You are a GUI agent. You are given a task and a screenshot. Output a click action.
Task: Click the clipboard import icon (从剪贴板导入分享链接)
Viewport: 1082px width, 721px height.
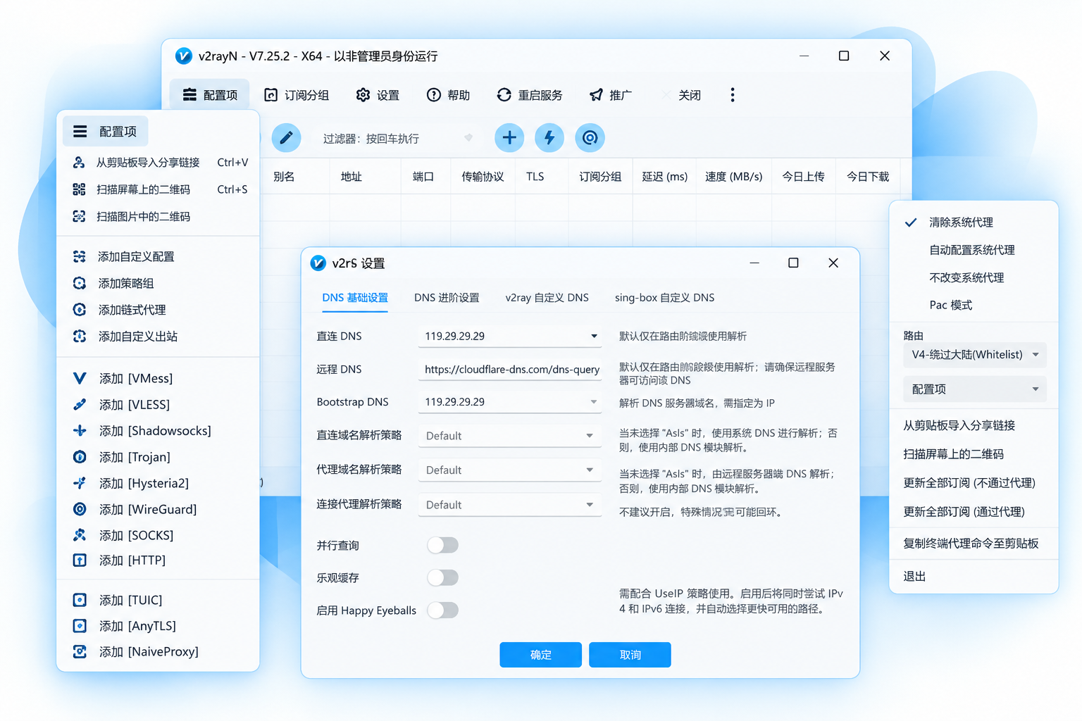click(x=80, y=163)
